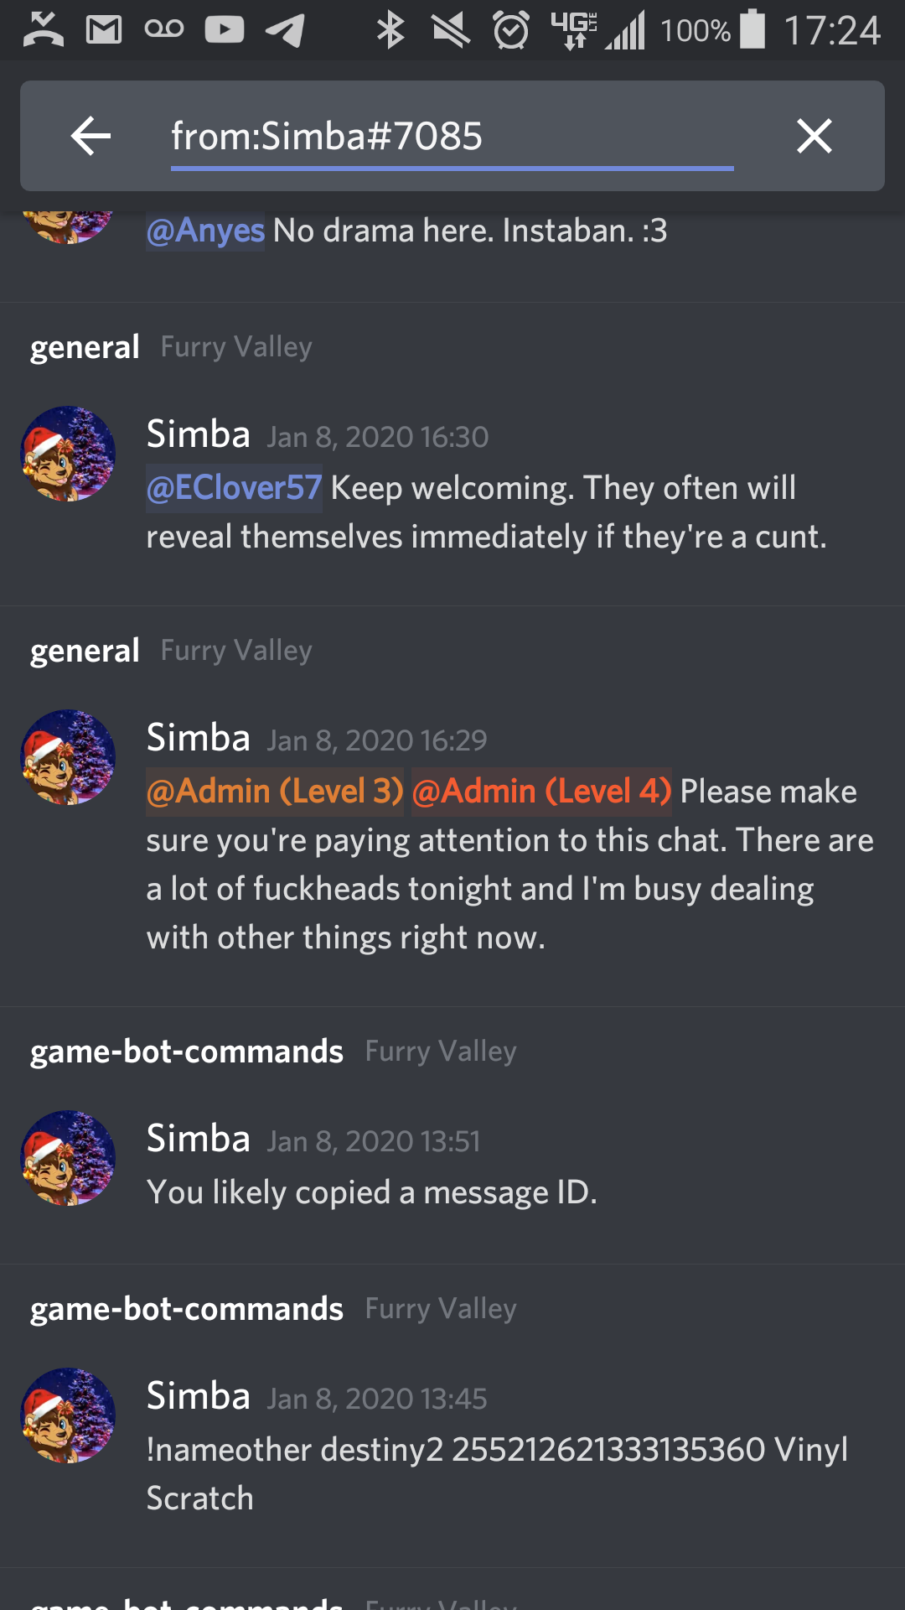
Task: Tap the Telegram paper plane status icon
Action: 285,30
